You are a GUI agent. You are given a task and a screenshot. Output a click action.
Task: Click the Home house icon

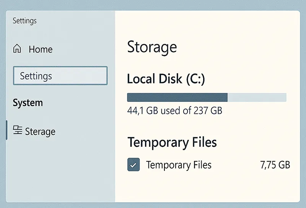(17, 49)
